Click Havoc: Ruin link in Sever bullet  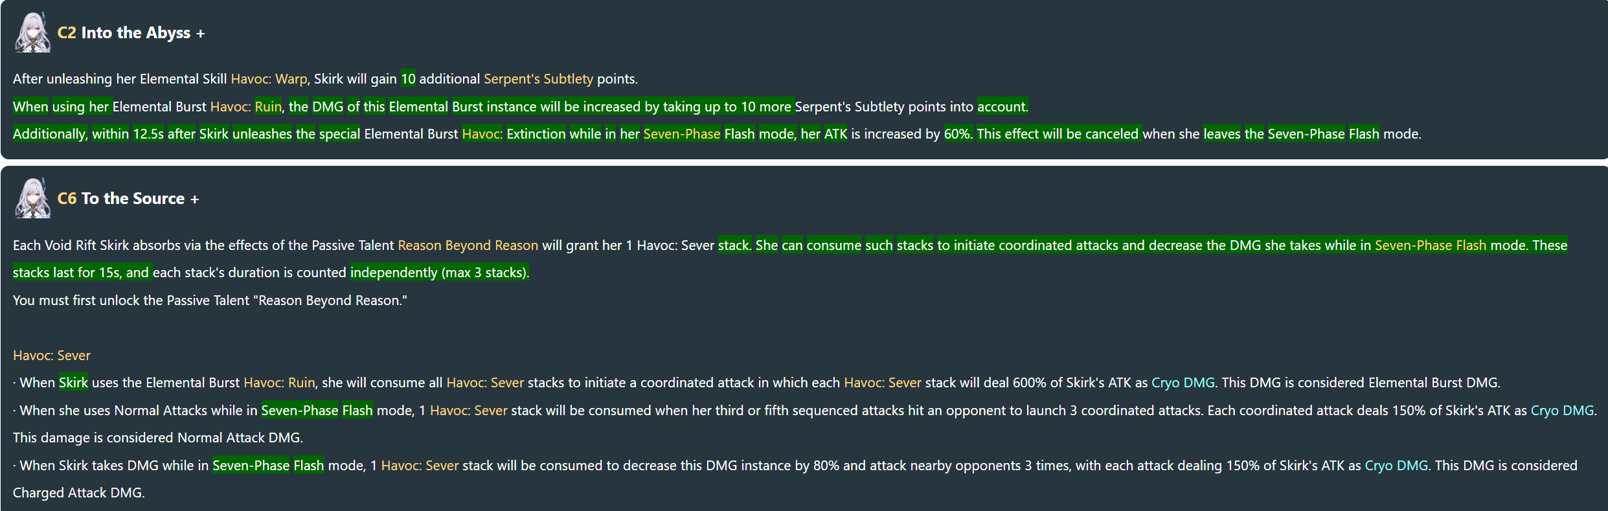click(x=279, y=383)
